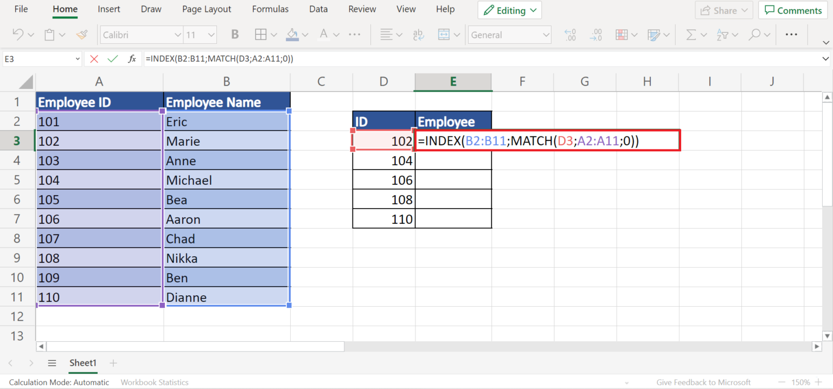Open the Find magnifier icon

(755, 34)
